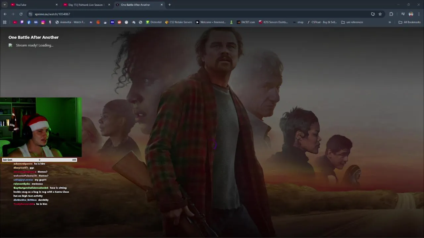The image size is (424, 238).
Task: Close the Fishtank Live tab
Action: (x=109, y=5)
